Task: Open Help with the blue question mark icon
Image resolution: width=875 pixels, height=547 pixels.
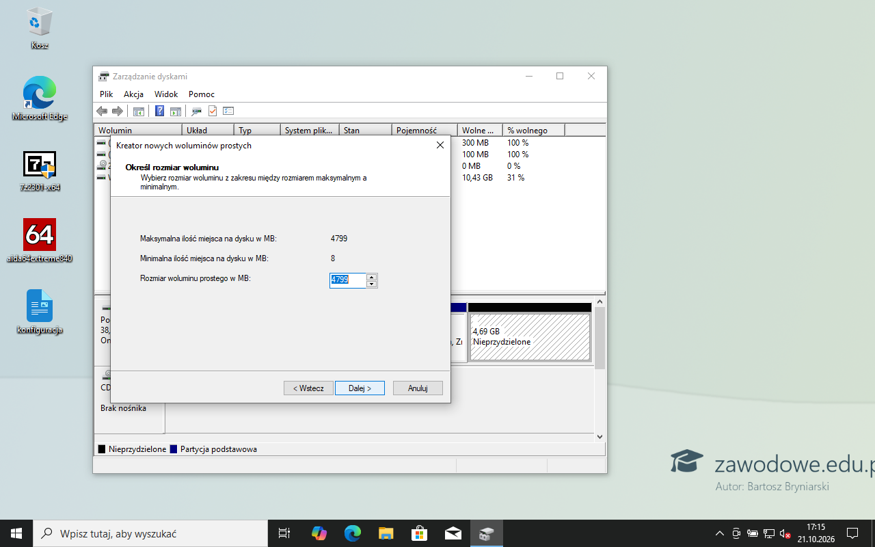Action: (159, 111)
